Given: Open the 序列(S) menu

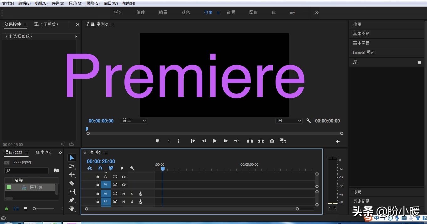Looking at the screenshot, I should (58, 3).
